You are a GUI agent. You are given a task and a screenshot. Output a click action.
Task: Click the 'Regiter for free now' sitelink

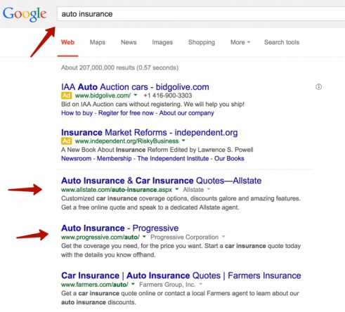click(126, 113)
